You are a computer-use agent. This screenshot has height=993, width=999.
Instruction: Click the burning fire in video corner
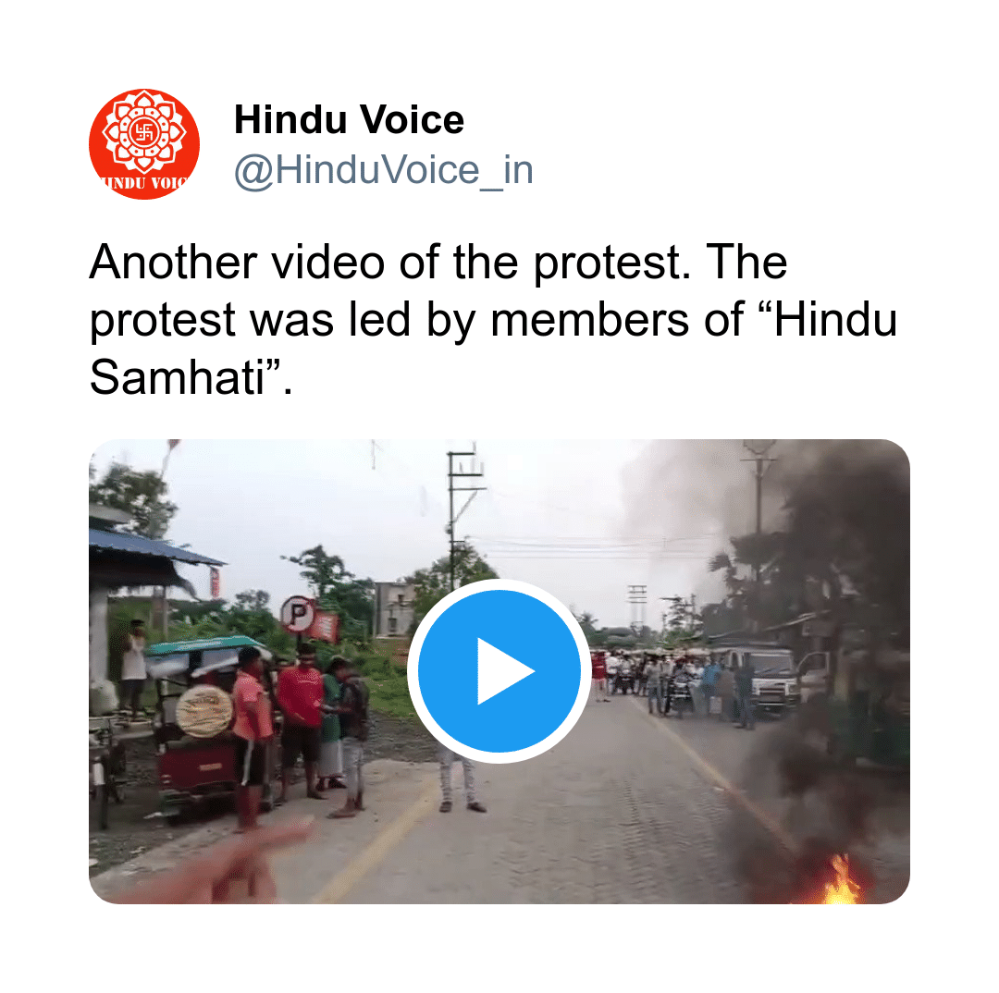click(841, 881)
